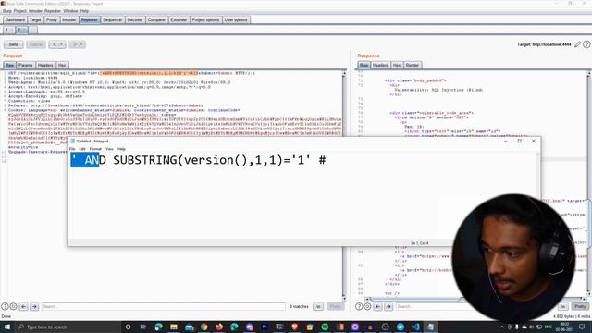Open request search help icon
The height and width of the screenshot is (333, 592).
5,306
